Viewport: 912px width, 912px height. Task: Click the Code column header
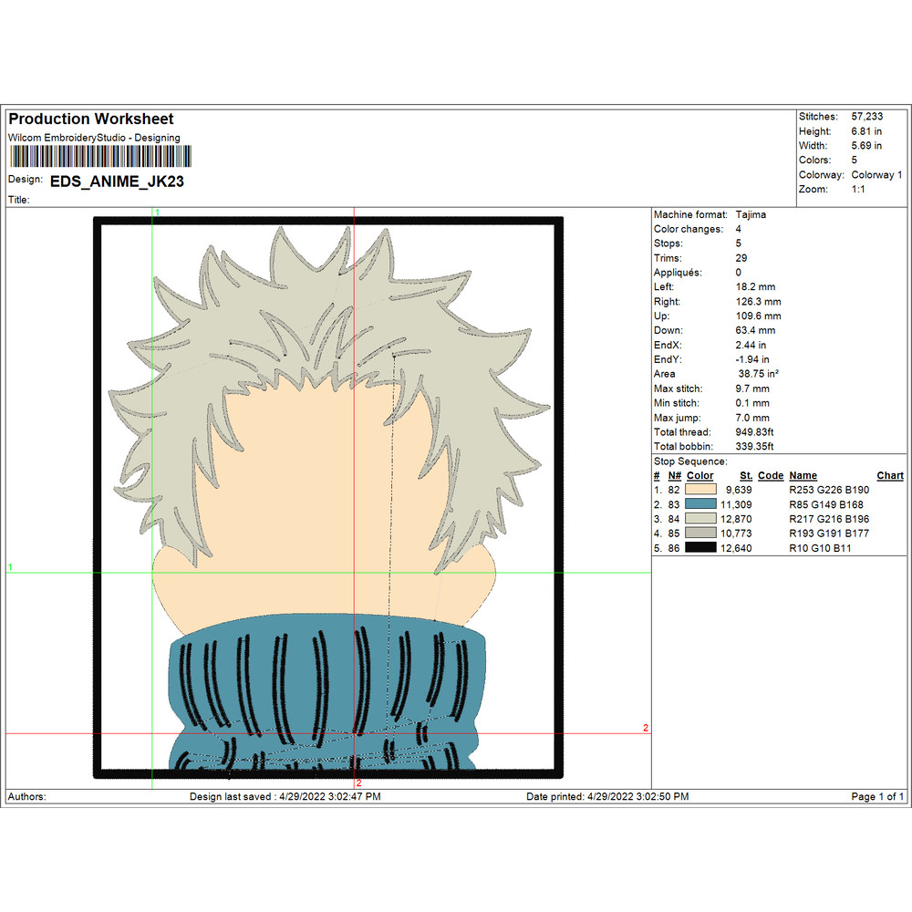771,475
